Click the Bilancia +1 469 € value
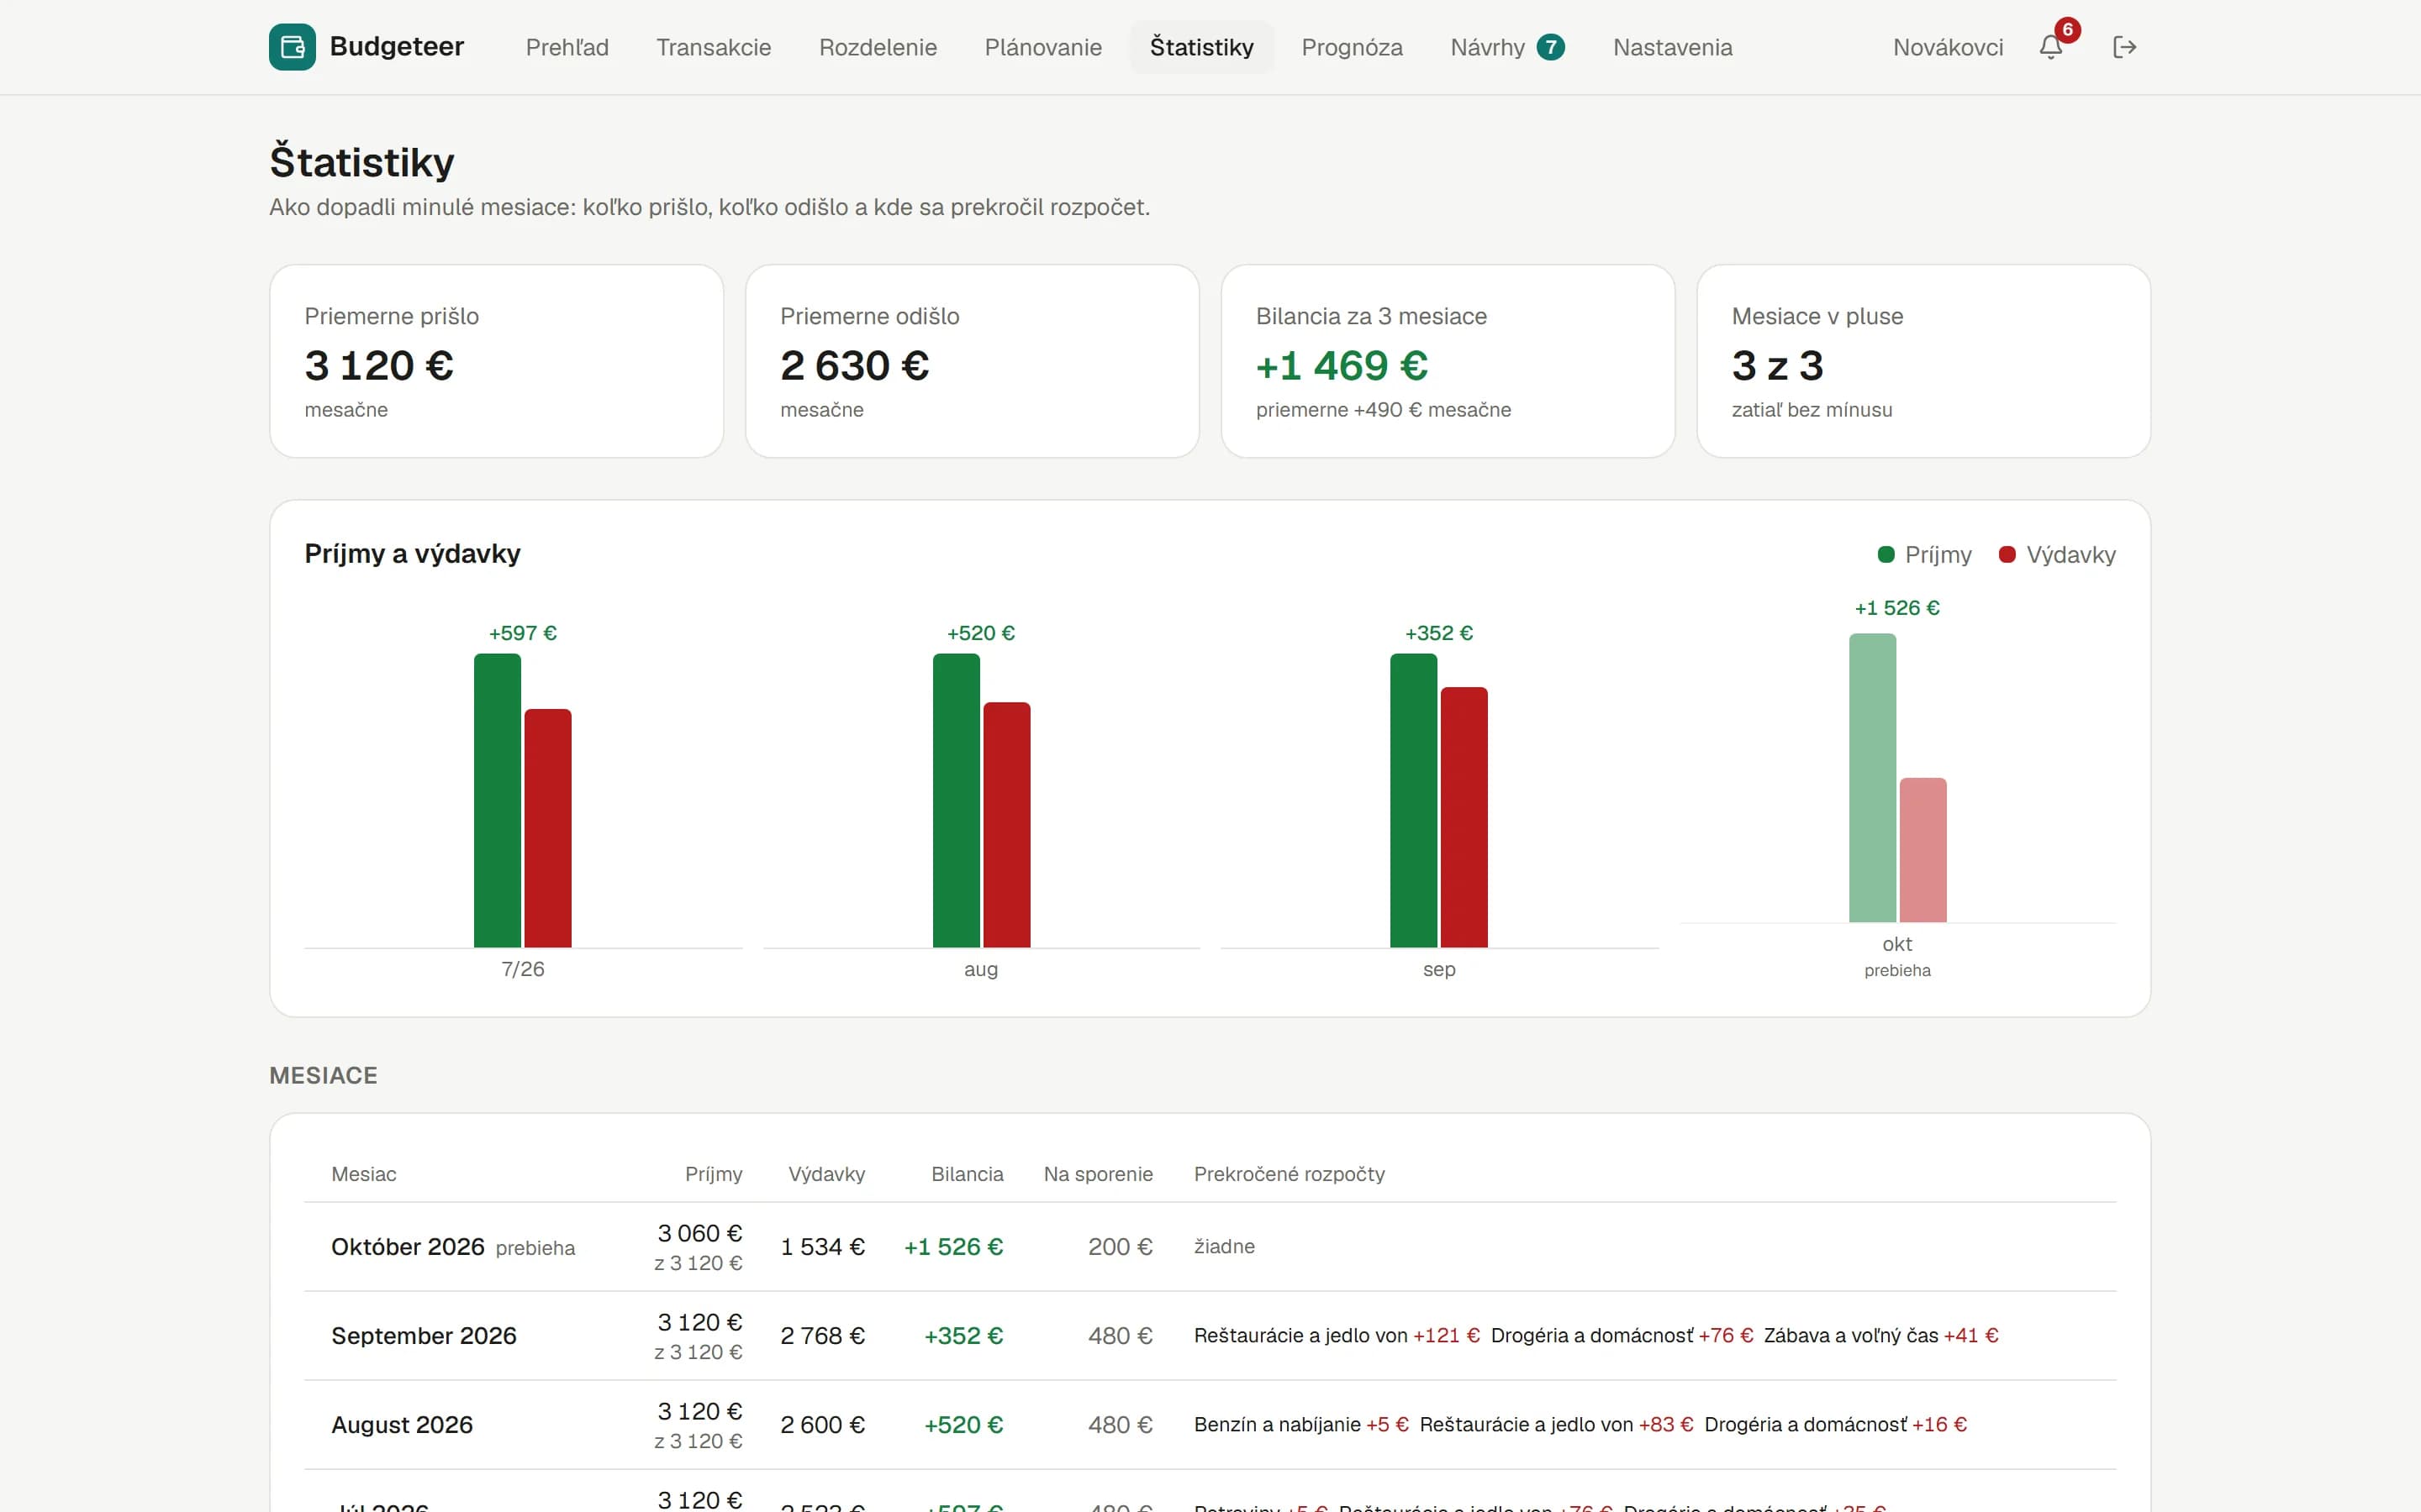 1342,366
